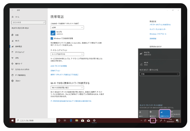The image size is (190, 131).
Task: Toggle the cellular network quick action tile
Action: (165, 114)
